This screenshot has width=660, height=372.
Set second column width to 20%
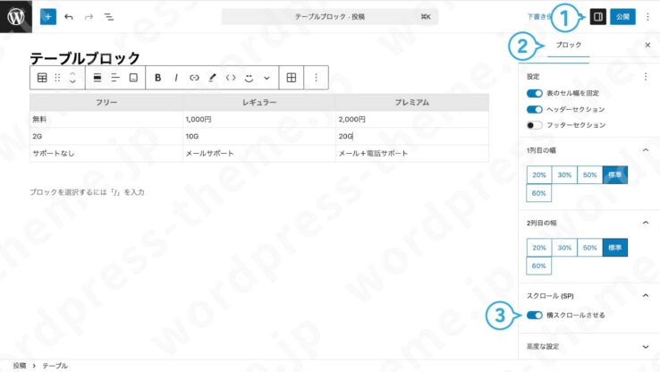tap(539, 248)
